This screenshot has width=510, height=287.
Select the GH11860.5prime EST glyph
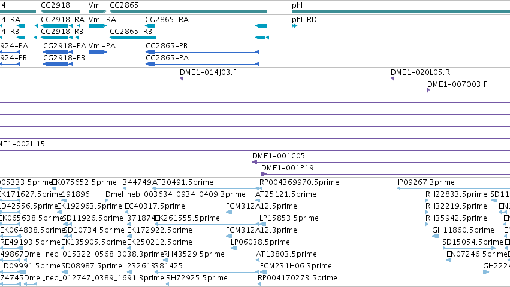pos(436,236)
